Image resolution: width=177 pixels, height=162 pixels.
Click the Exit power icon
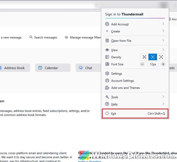(x=107, y=113)
